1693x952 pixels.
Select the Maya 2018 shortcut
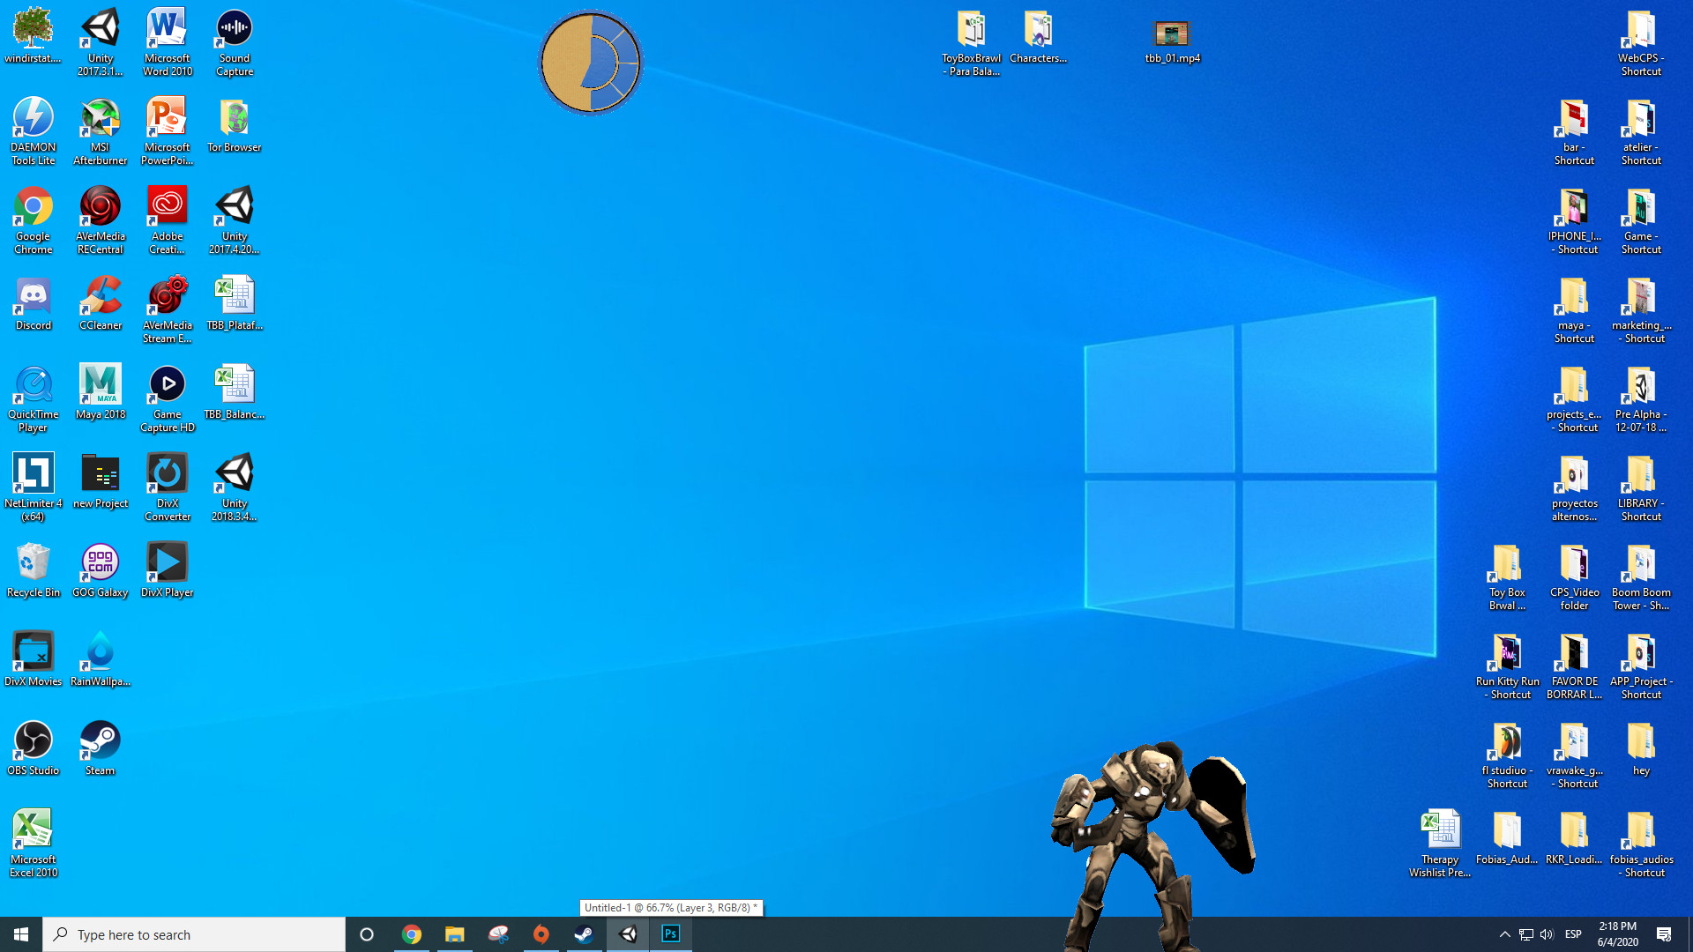click(x=101, y=391)
